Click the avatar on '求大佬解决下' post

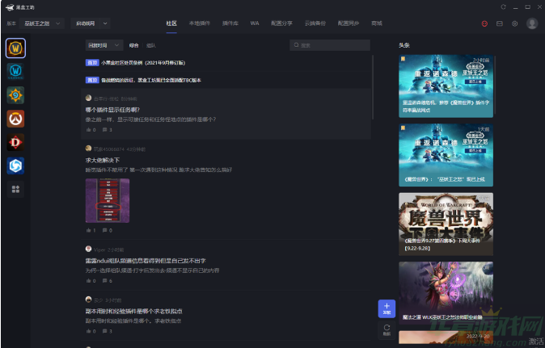(89, 149)
